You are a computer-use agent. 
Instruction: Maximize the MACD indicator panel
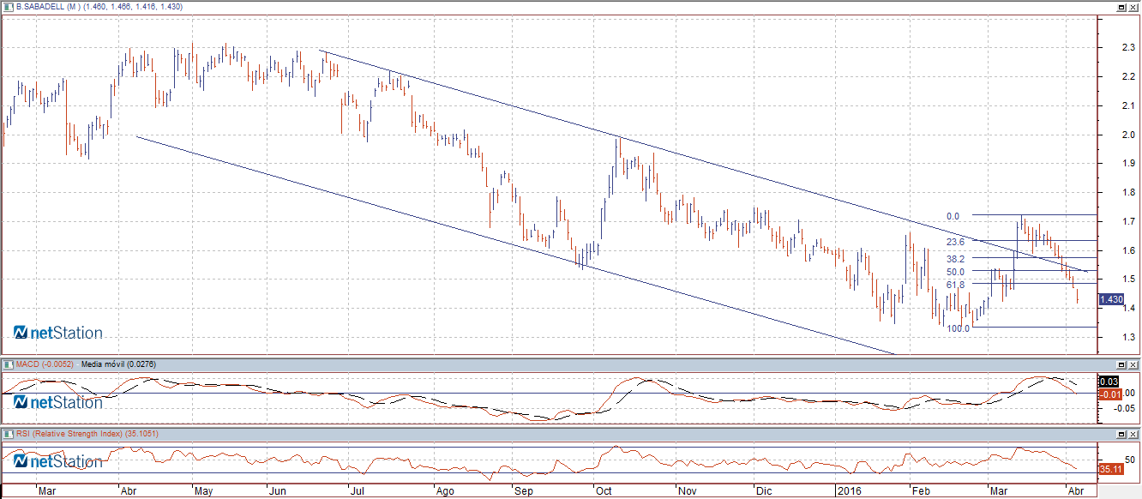1121,364
